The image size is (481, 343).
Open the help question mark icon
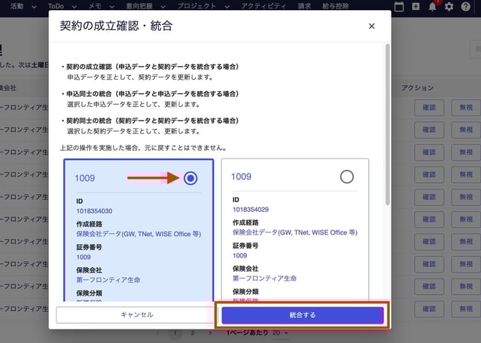466,6
